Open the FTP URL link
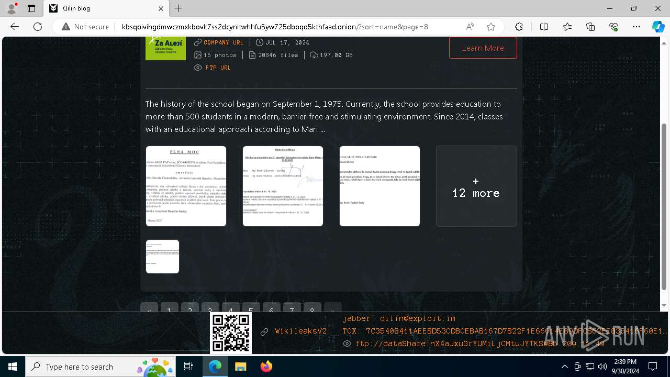Screen dimensions: 670x377 coord(218,68)
